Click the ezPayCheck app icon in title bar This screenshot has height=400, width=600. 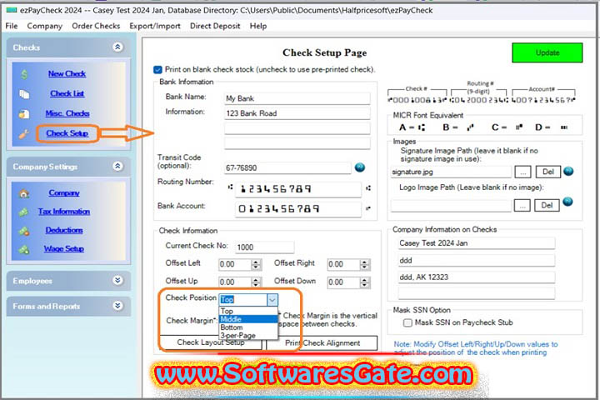click(12, 10)
